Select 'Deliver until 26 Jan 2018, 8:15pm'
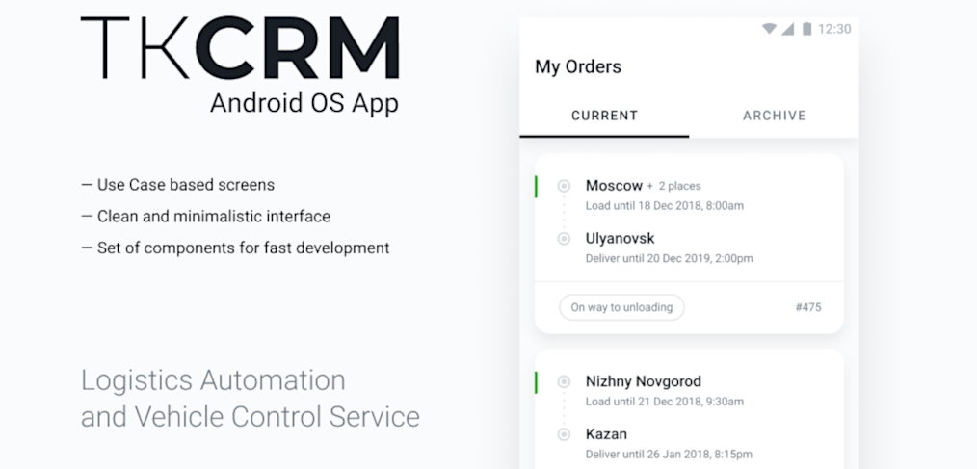 click(x=669, y=455)
